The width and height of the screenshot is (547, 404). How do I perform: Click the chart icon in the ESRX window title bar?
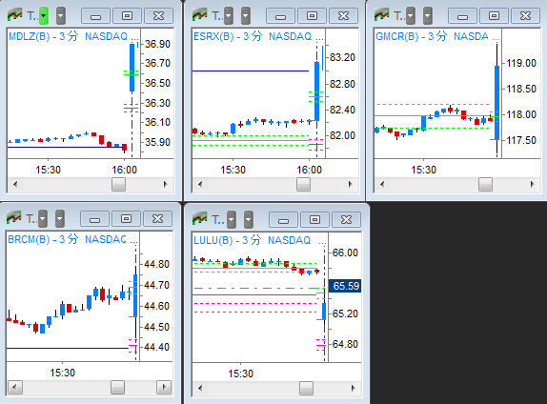pyautogui.click(x=200, y=15)
